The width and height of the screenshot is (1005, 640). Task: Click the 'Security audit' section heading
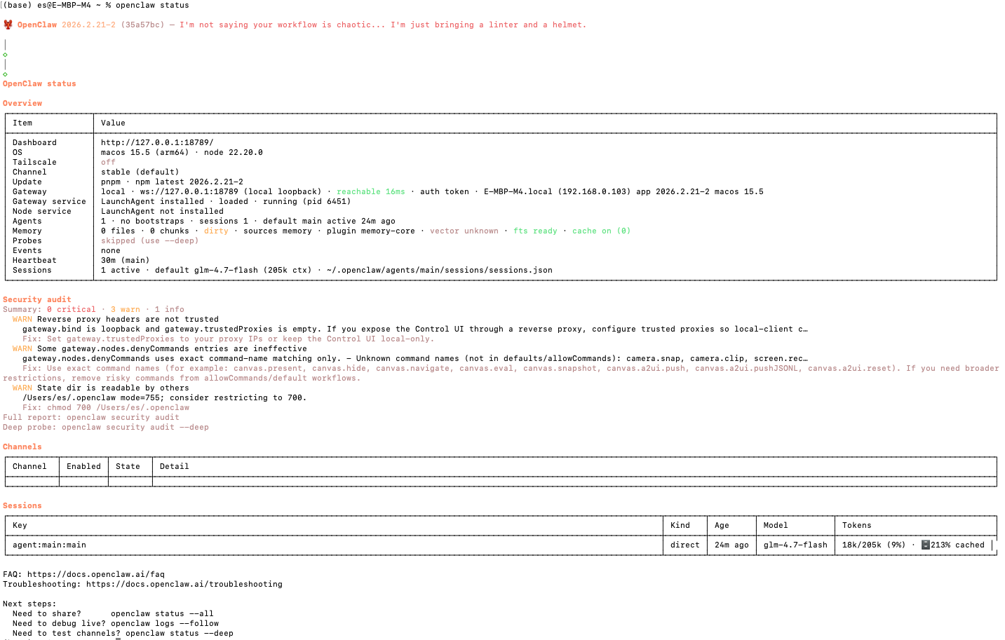point(36,299)
